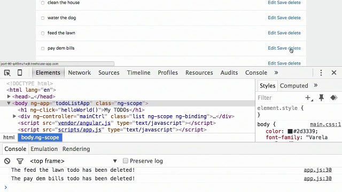342x192 pixels.
Task: Open scripts/app.js script link
Action: [x=80, y=130]
